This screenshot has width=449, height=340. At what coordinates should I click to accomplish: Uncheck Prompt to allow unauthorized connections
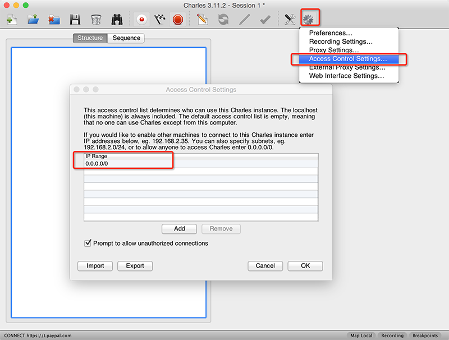coord(88,243)
